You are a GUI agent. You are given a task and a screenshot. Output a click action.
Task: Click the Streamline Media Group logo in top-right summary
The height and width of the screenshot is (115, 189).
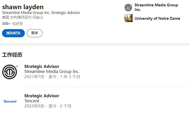pyautogui.click(x=129, y=8)
